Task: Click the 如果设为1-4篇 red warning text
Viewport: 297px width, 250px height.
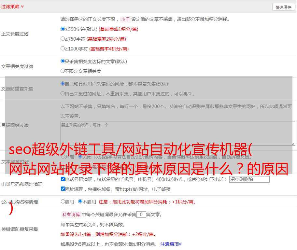Action: pyautogui.click(x=108, y=234)
